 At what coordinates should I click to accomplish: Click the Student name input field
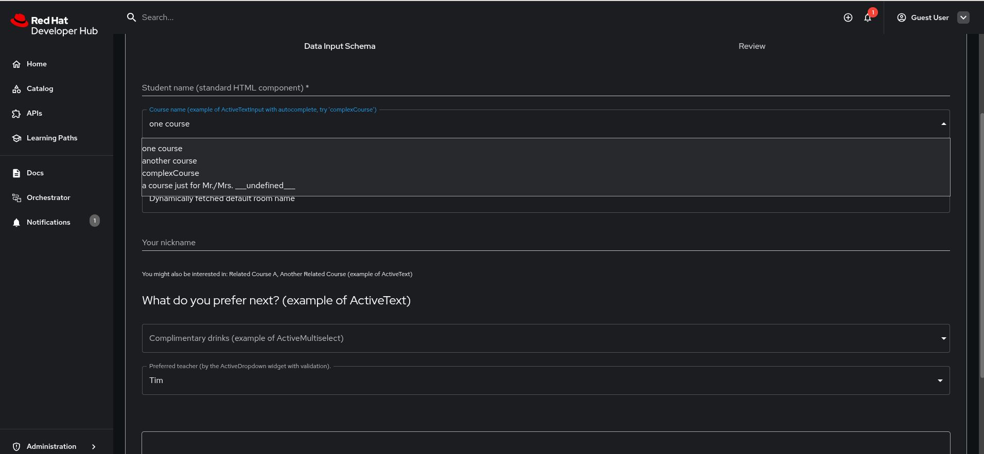pyautogui.click(x=546, y=88)
